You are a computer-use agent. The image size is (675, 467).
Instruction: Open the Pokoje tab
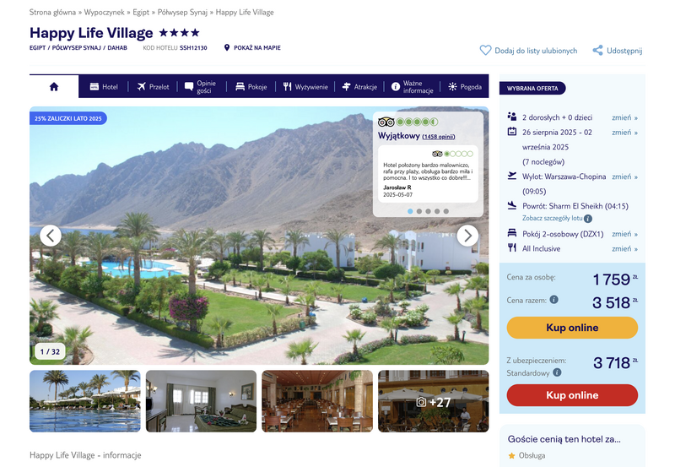tap(251, 87)
